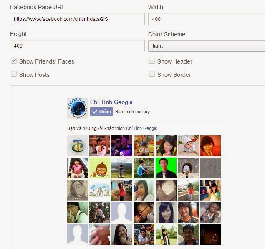Click the Facebook Page URL input field

(77, 19)
